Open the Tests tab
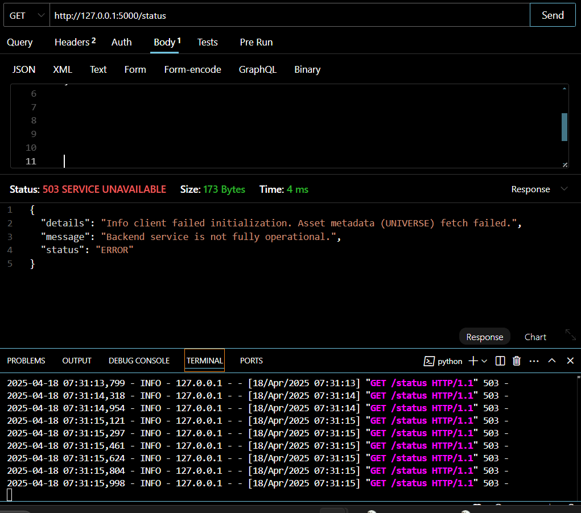Viewport: 581px width, 513px height. point(208,42)
